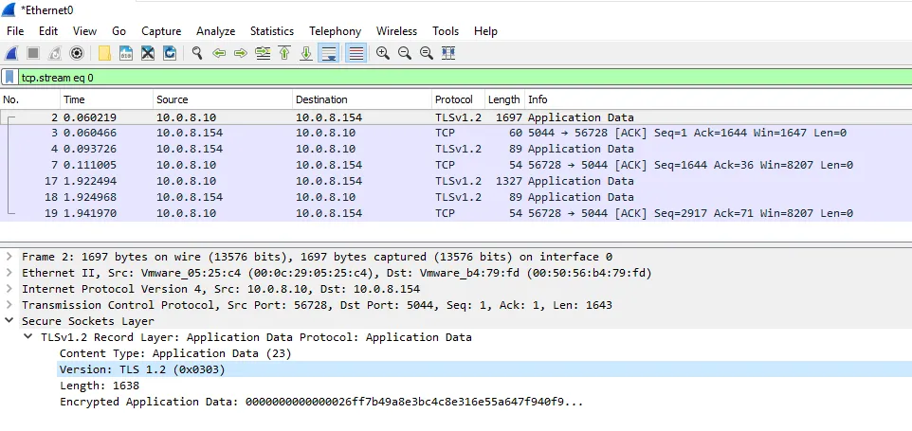Sort by Protocol column header
This screenshot has height=431, width=912.
pyautogui.click(x=458, y=99)
